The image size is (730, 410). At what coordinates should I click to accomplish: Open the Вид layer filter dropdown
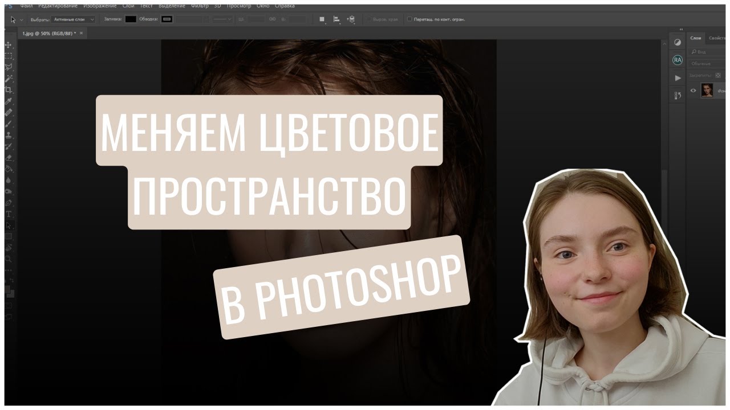pos(707,51)
